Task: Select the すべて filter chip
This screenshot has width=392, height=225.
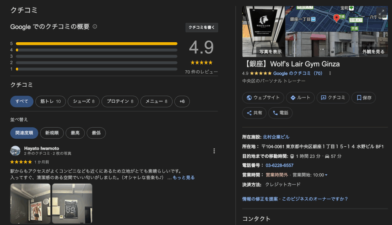Action: point(22,101)
